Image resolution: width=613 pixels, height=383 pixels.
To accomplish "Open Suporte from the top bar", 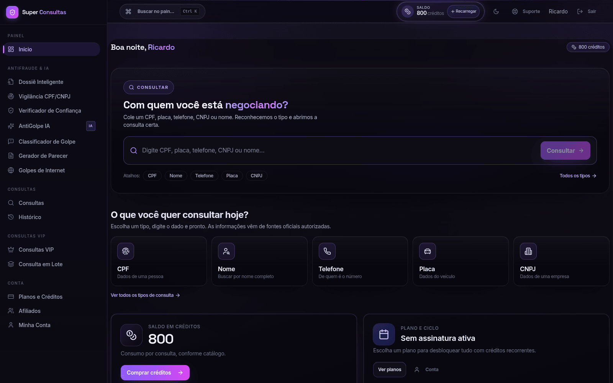I will tap(526, 11).
